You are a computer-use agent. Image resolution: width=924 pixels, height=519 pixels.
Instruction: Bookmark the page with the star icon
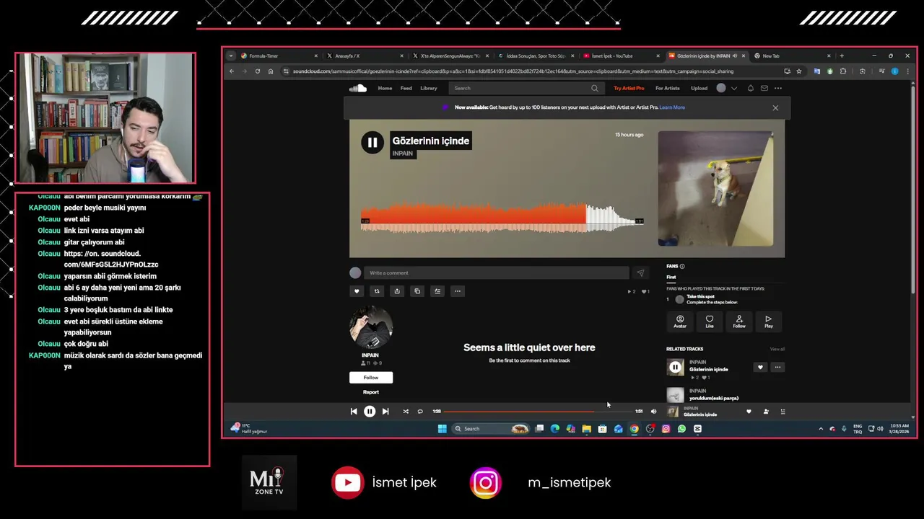pos(799,71)
